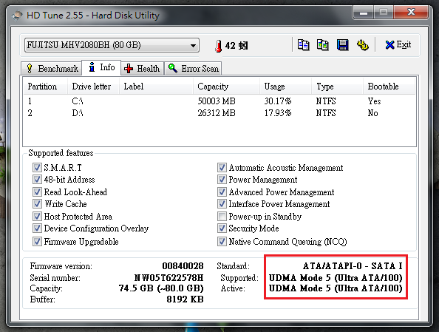439x332 pixels.
Task: Toggle the Firmware Upgradable checkbox
Action: pos(37,241)
